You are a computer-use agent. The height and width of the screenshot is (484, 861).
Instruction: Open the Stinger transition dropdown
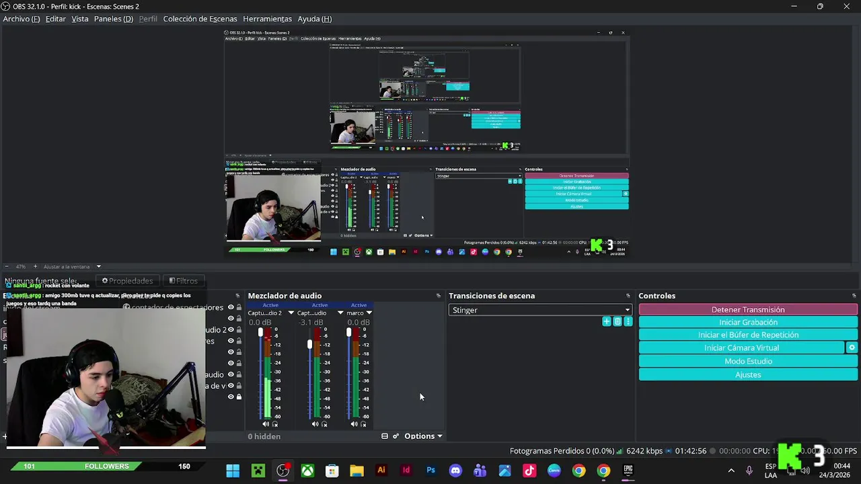point(540,310)
